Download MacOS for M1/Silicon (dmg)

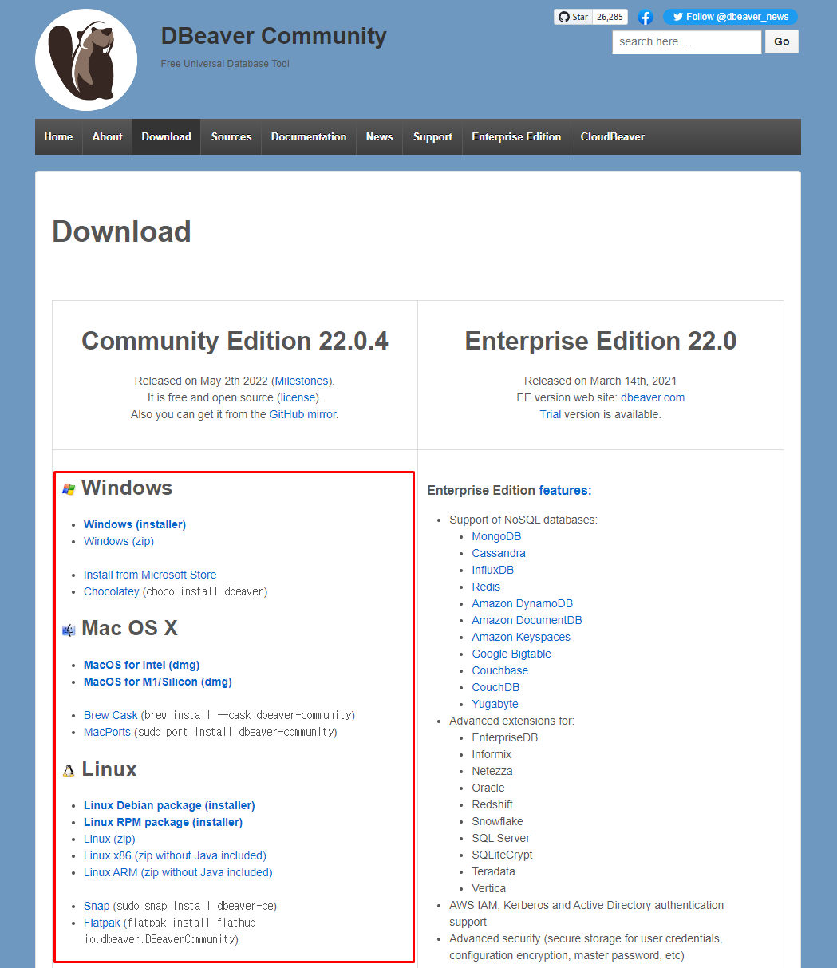(x=158, y=682)
